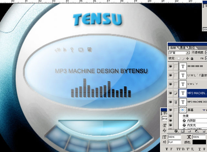Click the horizontal scale 100% field

199,137
